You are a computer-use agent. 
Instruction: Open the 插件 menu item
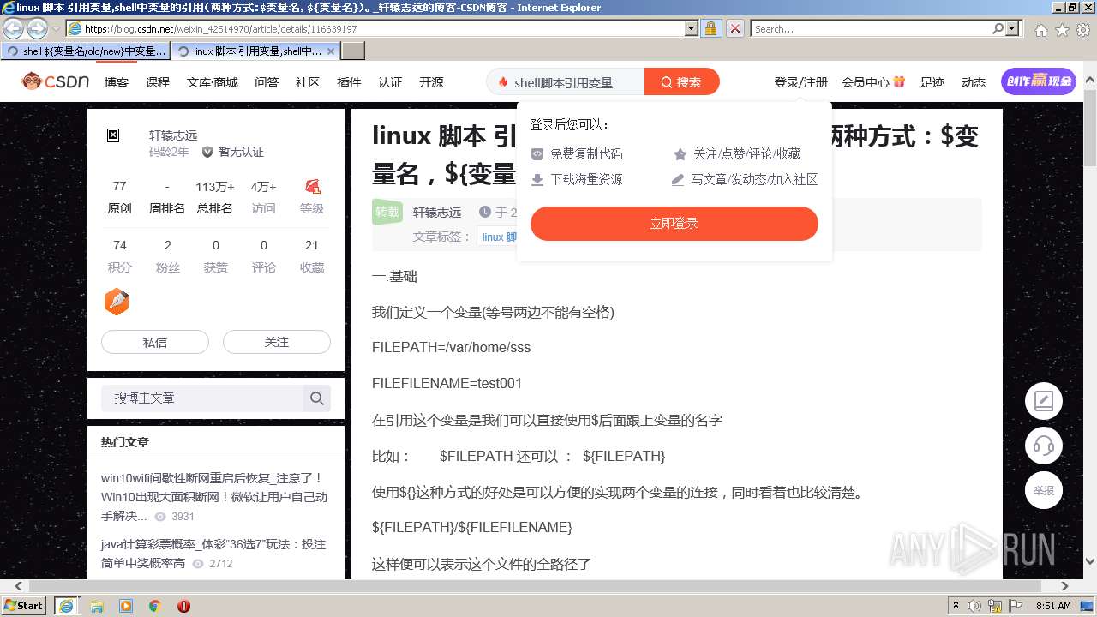coord(349,82)
